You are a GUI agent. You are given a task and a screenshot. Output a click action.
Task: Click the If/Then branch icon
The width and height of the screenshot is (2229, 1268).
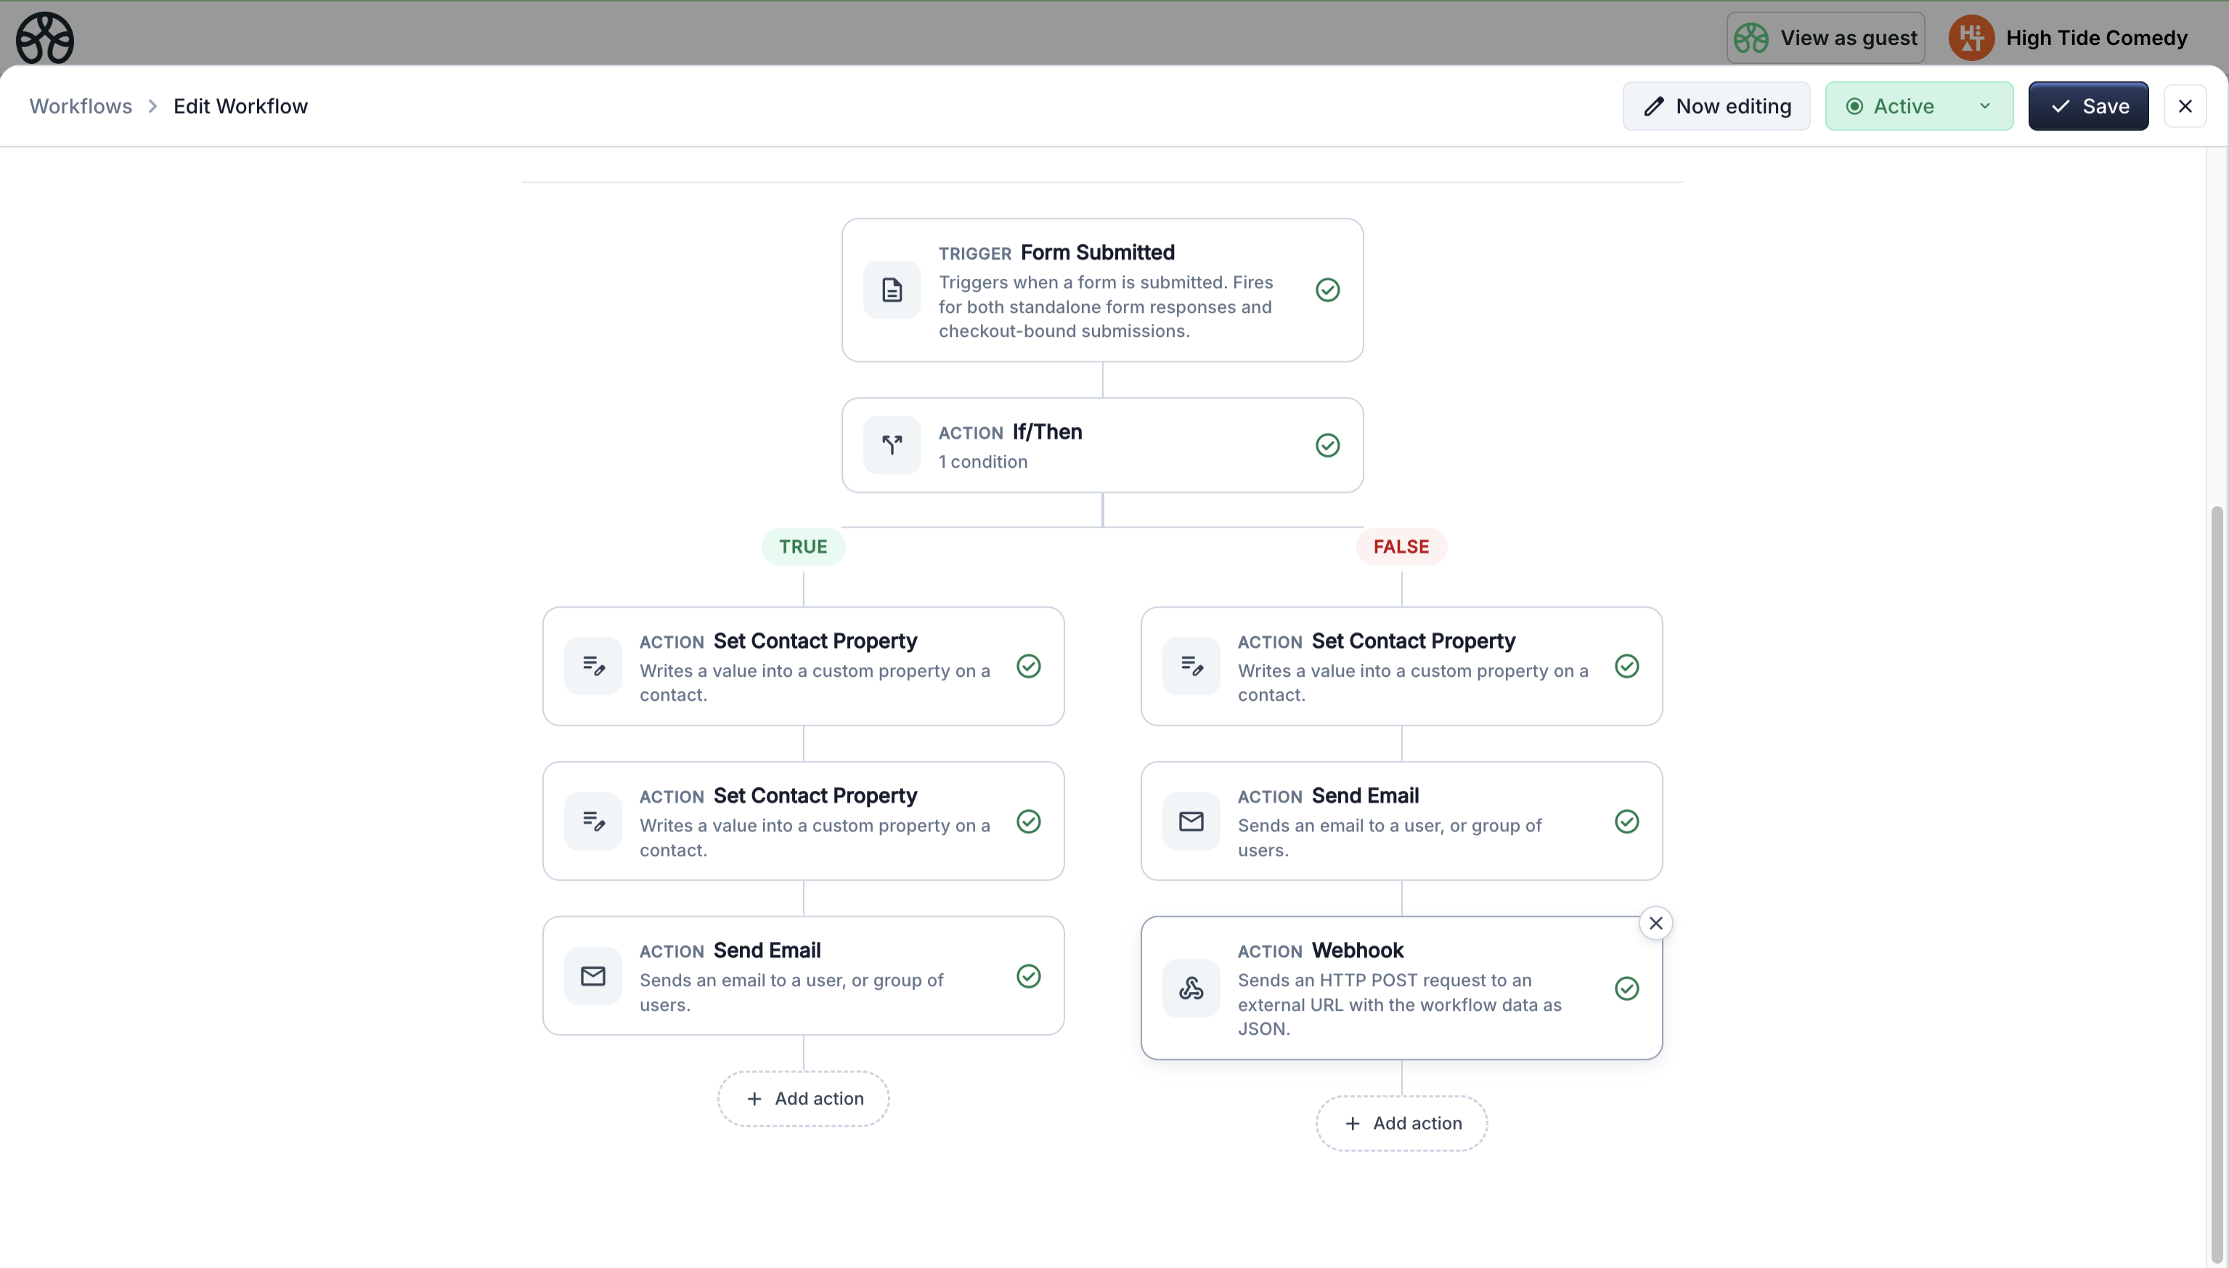coord(890,444)
